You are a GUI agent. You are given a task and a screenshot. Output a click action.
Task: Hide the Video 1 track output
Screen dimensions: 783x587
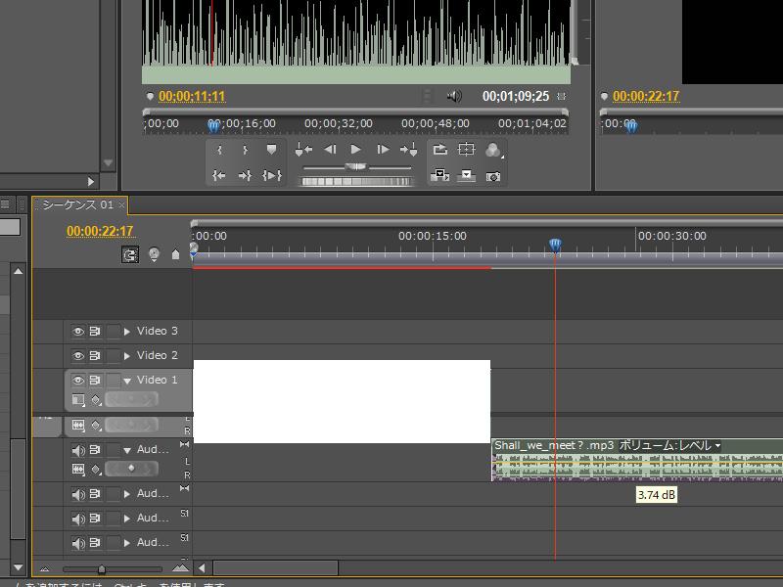click(78, 380)
